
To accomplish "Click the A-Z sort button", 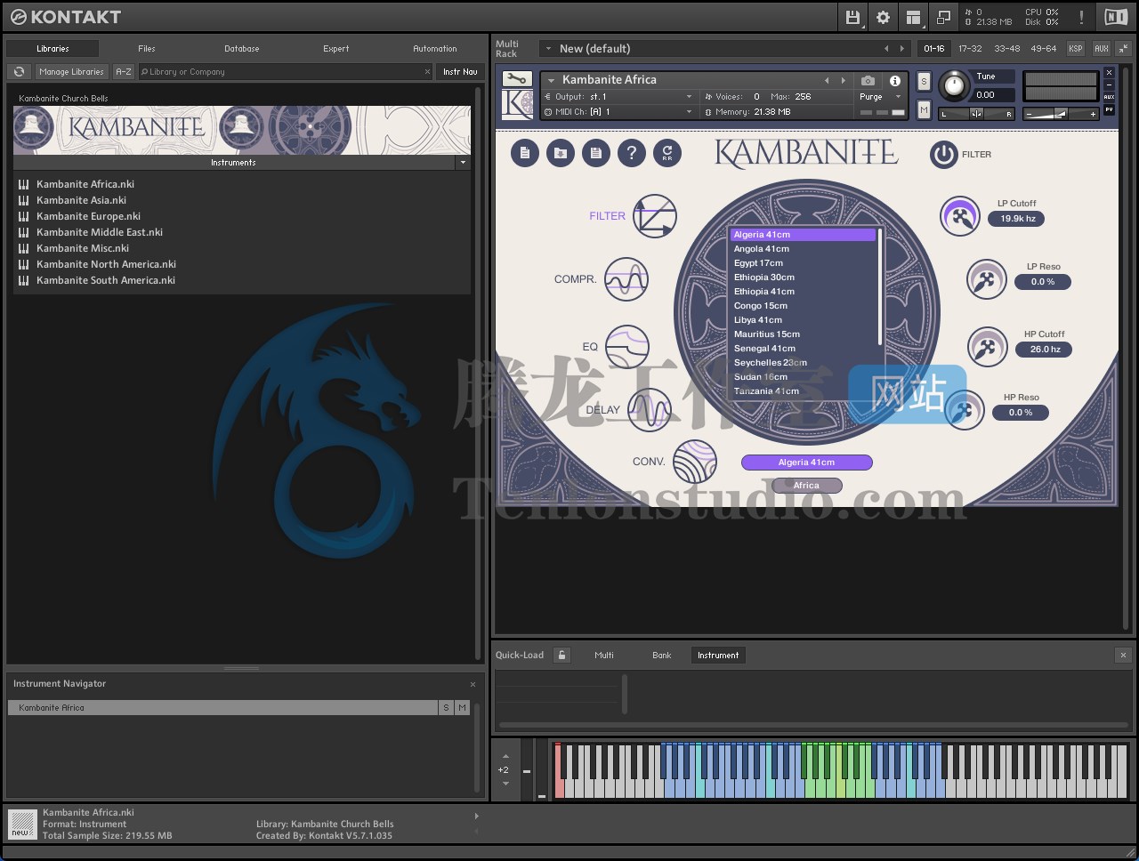I will (x=124, y=72).
